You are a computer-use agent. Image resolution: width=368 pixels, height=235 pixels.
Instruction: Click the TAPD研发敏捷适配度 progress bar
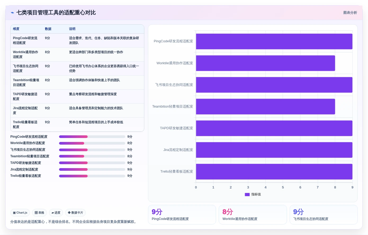pos(92,163)
